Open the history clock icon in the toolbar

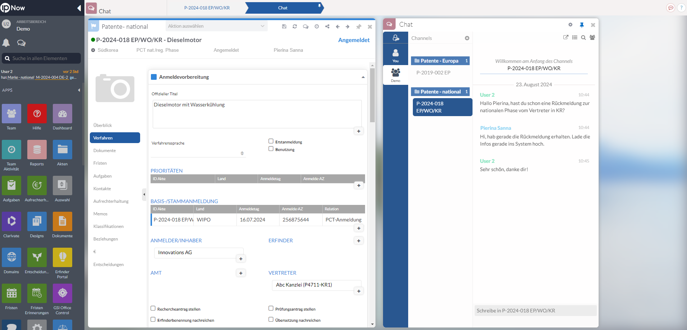click(x=316, y=26)
